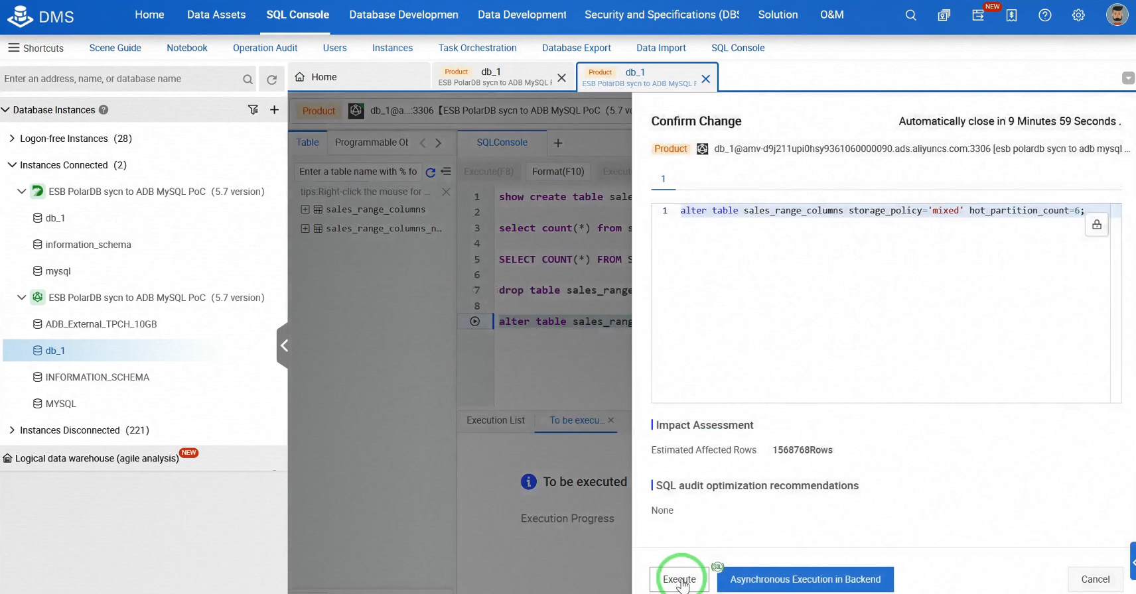Cancel the Confirm Change dialog
Image resolution: width=1136 pixels, height=594 pixels.
pos(1096,579)
